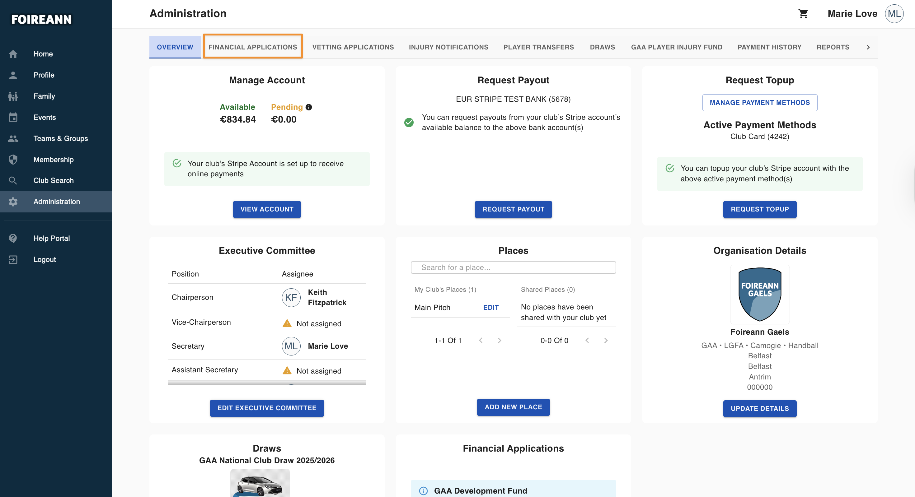The height and width of the screenshot is (497, 915).
Task: Click the Club Card (4242) payment method
Action: 759,137
